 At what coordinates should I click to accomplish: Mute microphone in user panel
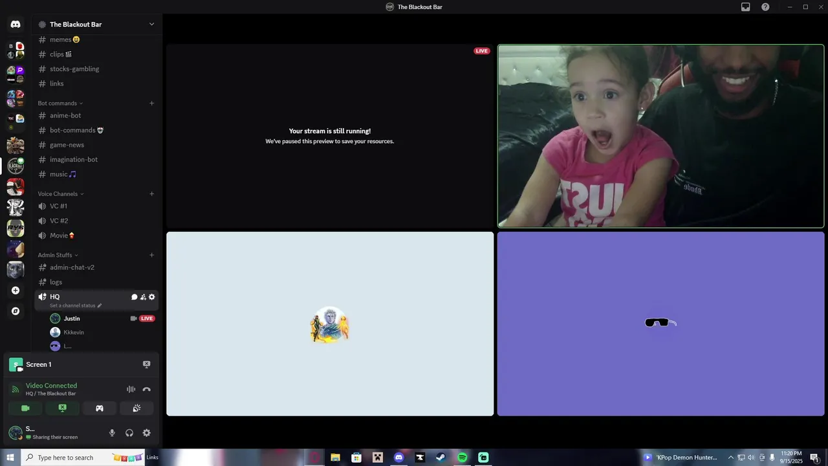click(x=112, y=433)
